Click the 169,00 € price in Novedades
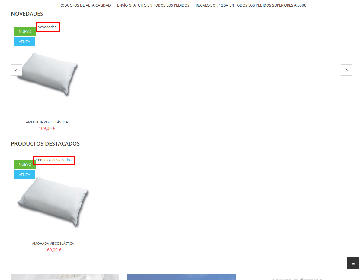The width and height of the screenshot is (363, 280). click(47, 128)
